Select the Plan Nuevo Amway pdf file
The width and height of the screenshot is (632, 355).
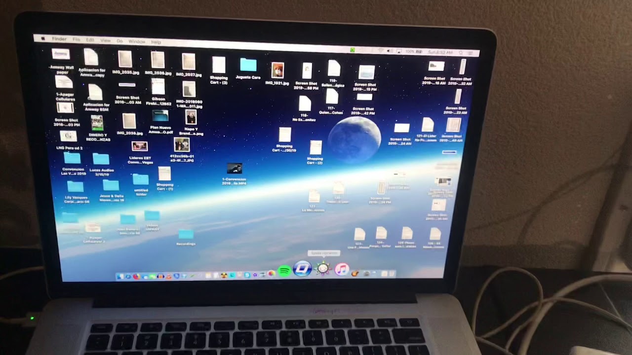(160, 122)
